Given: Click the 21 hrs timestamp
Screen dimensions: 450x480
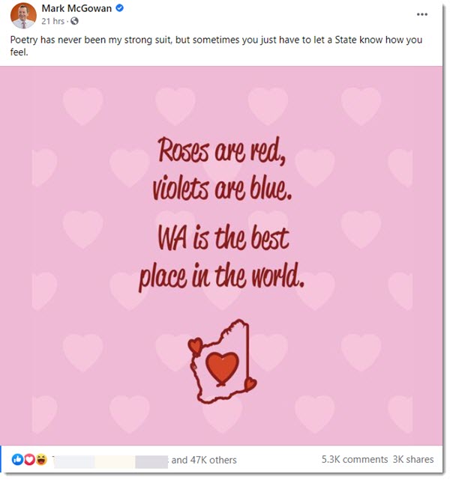Looking at the screenshot, I should click(x=52, y=21).
